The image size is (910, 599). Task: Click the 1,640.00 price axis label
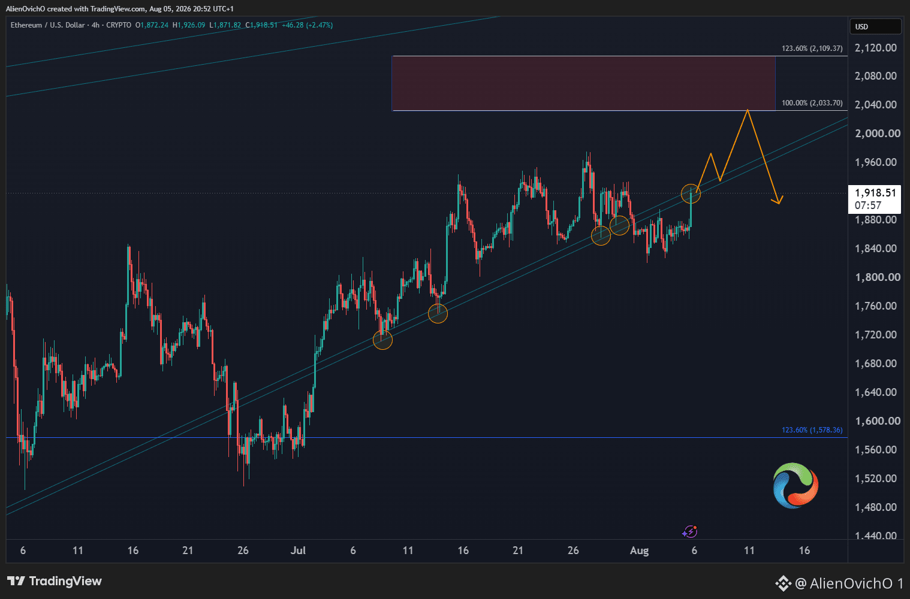click(876, 392)
